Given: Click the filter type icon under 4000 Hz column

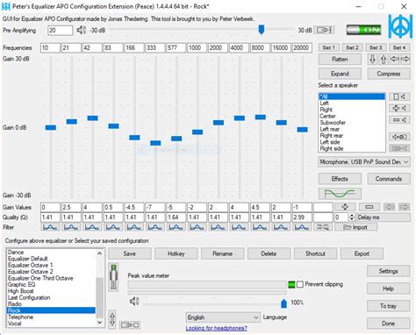Looking at the screenshot, I should (239, 227).
